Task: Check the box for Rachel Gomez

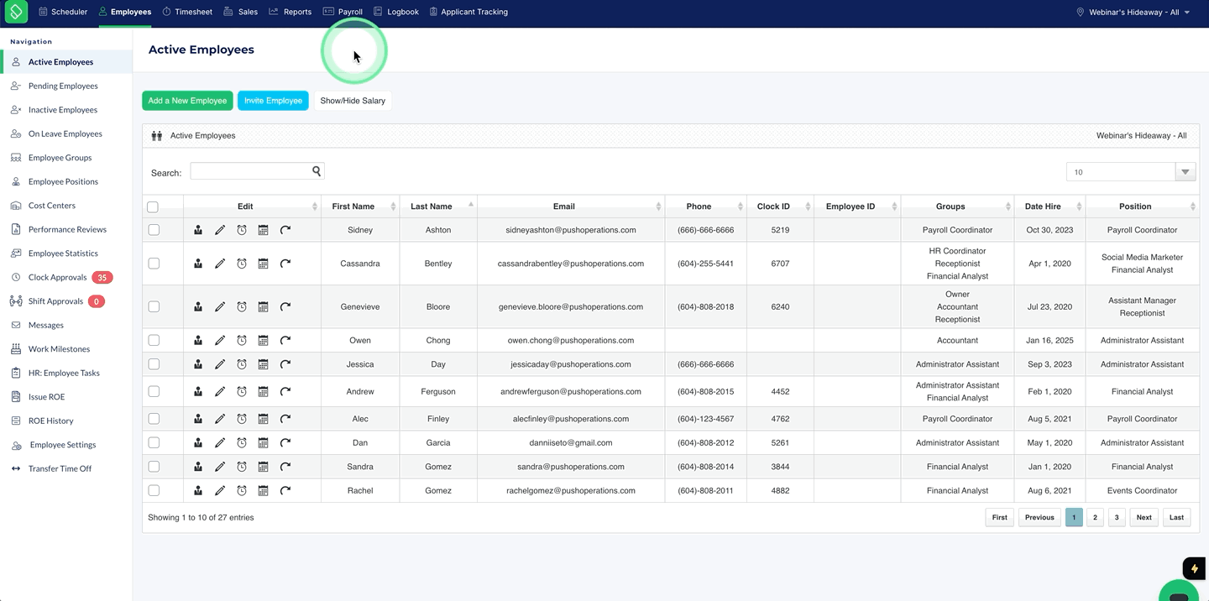Action: 154,491
